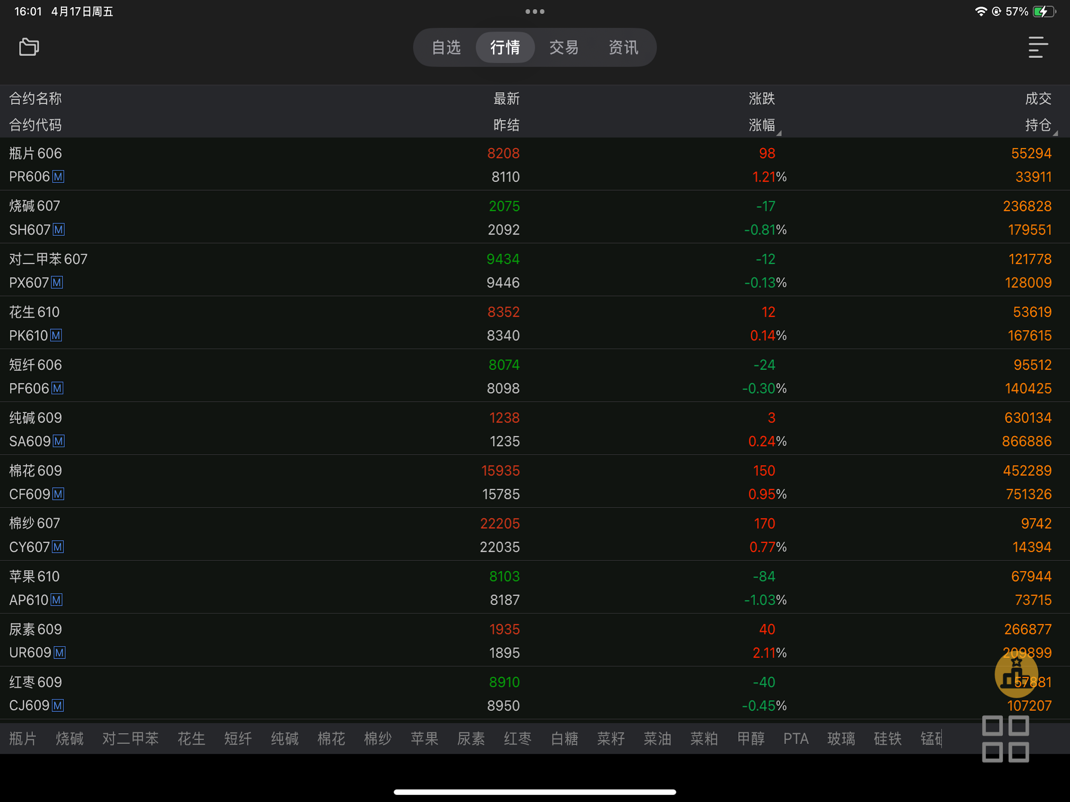Viewport: 1070px width, 802px height.
Task: Jump to 短纤 in bottom category bar
Action: 238,739
